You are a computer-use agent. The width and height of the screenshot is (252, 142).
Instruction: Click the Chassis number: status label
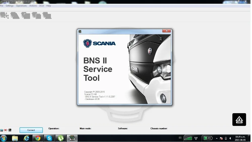coord(159,128)
